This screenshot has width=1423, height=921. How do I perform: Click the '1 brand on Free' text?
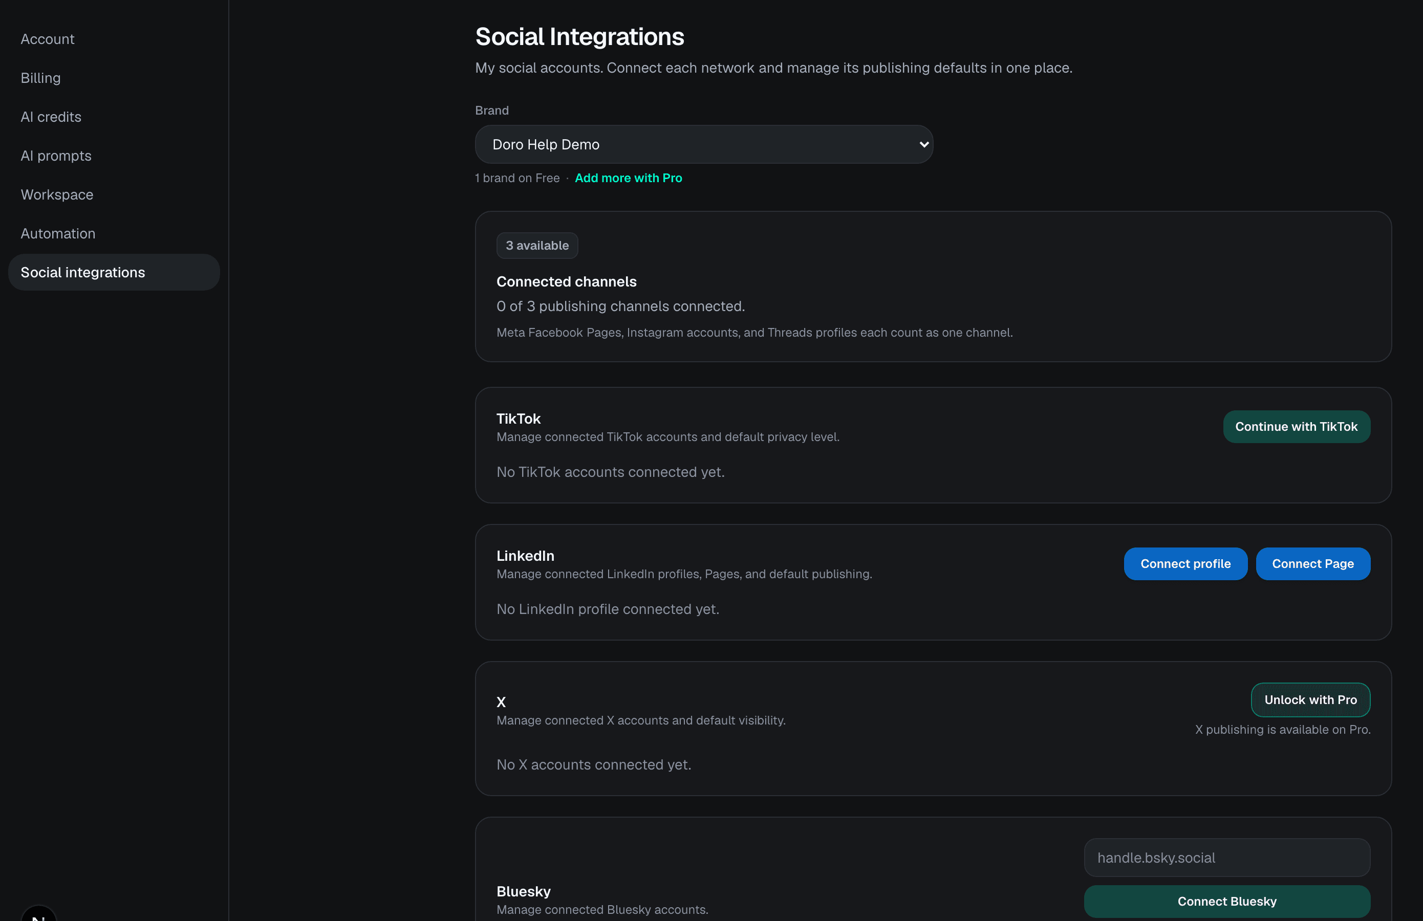(x=517, y=178)
